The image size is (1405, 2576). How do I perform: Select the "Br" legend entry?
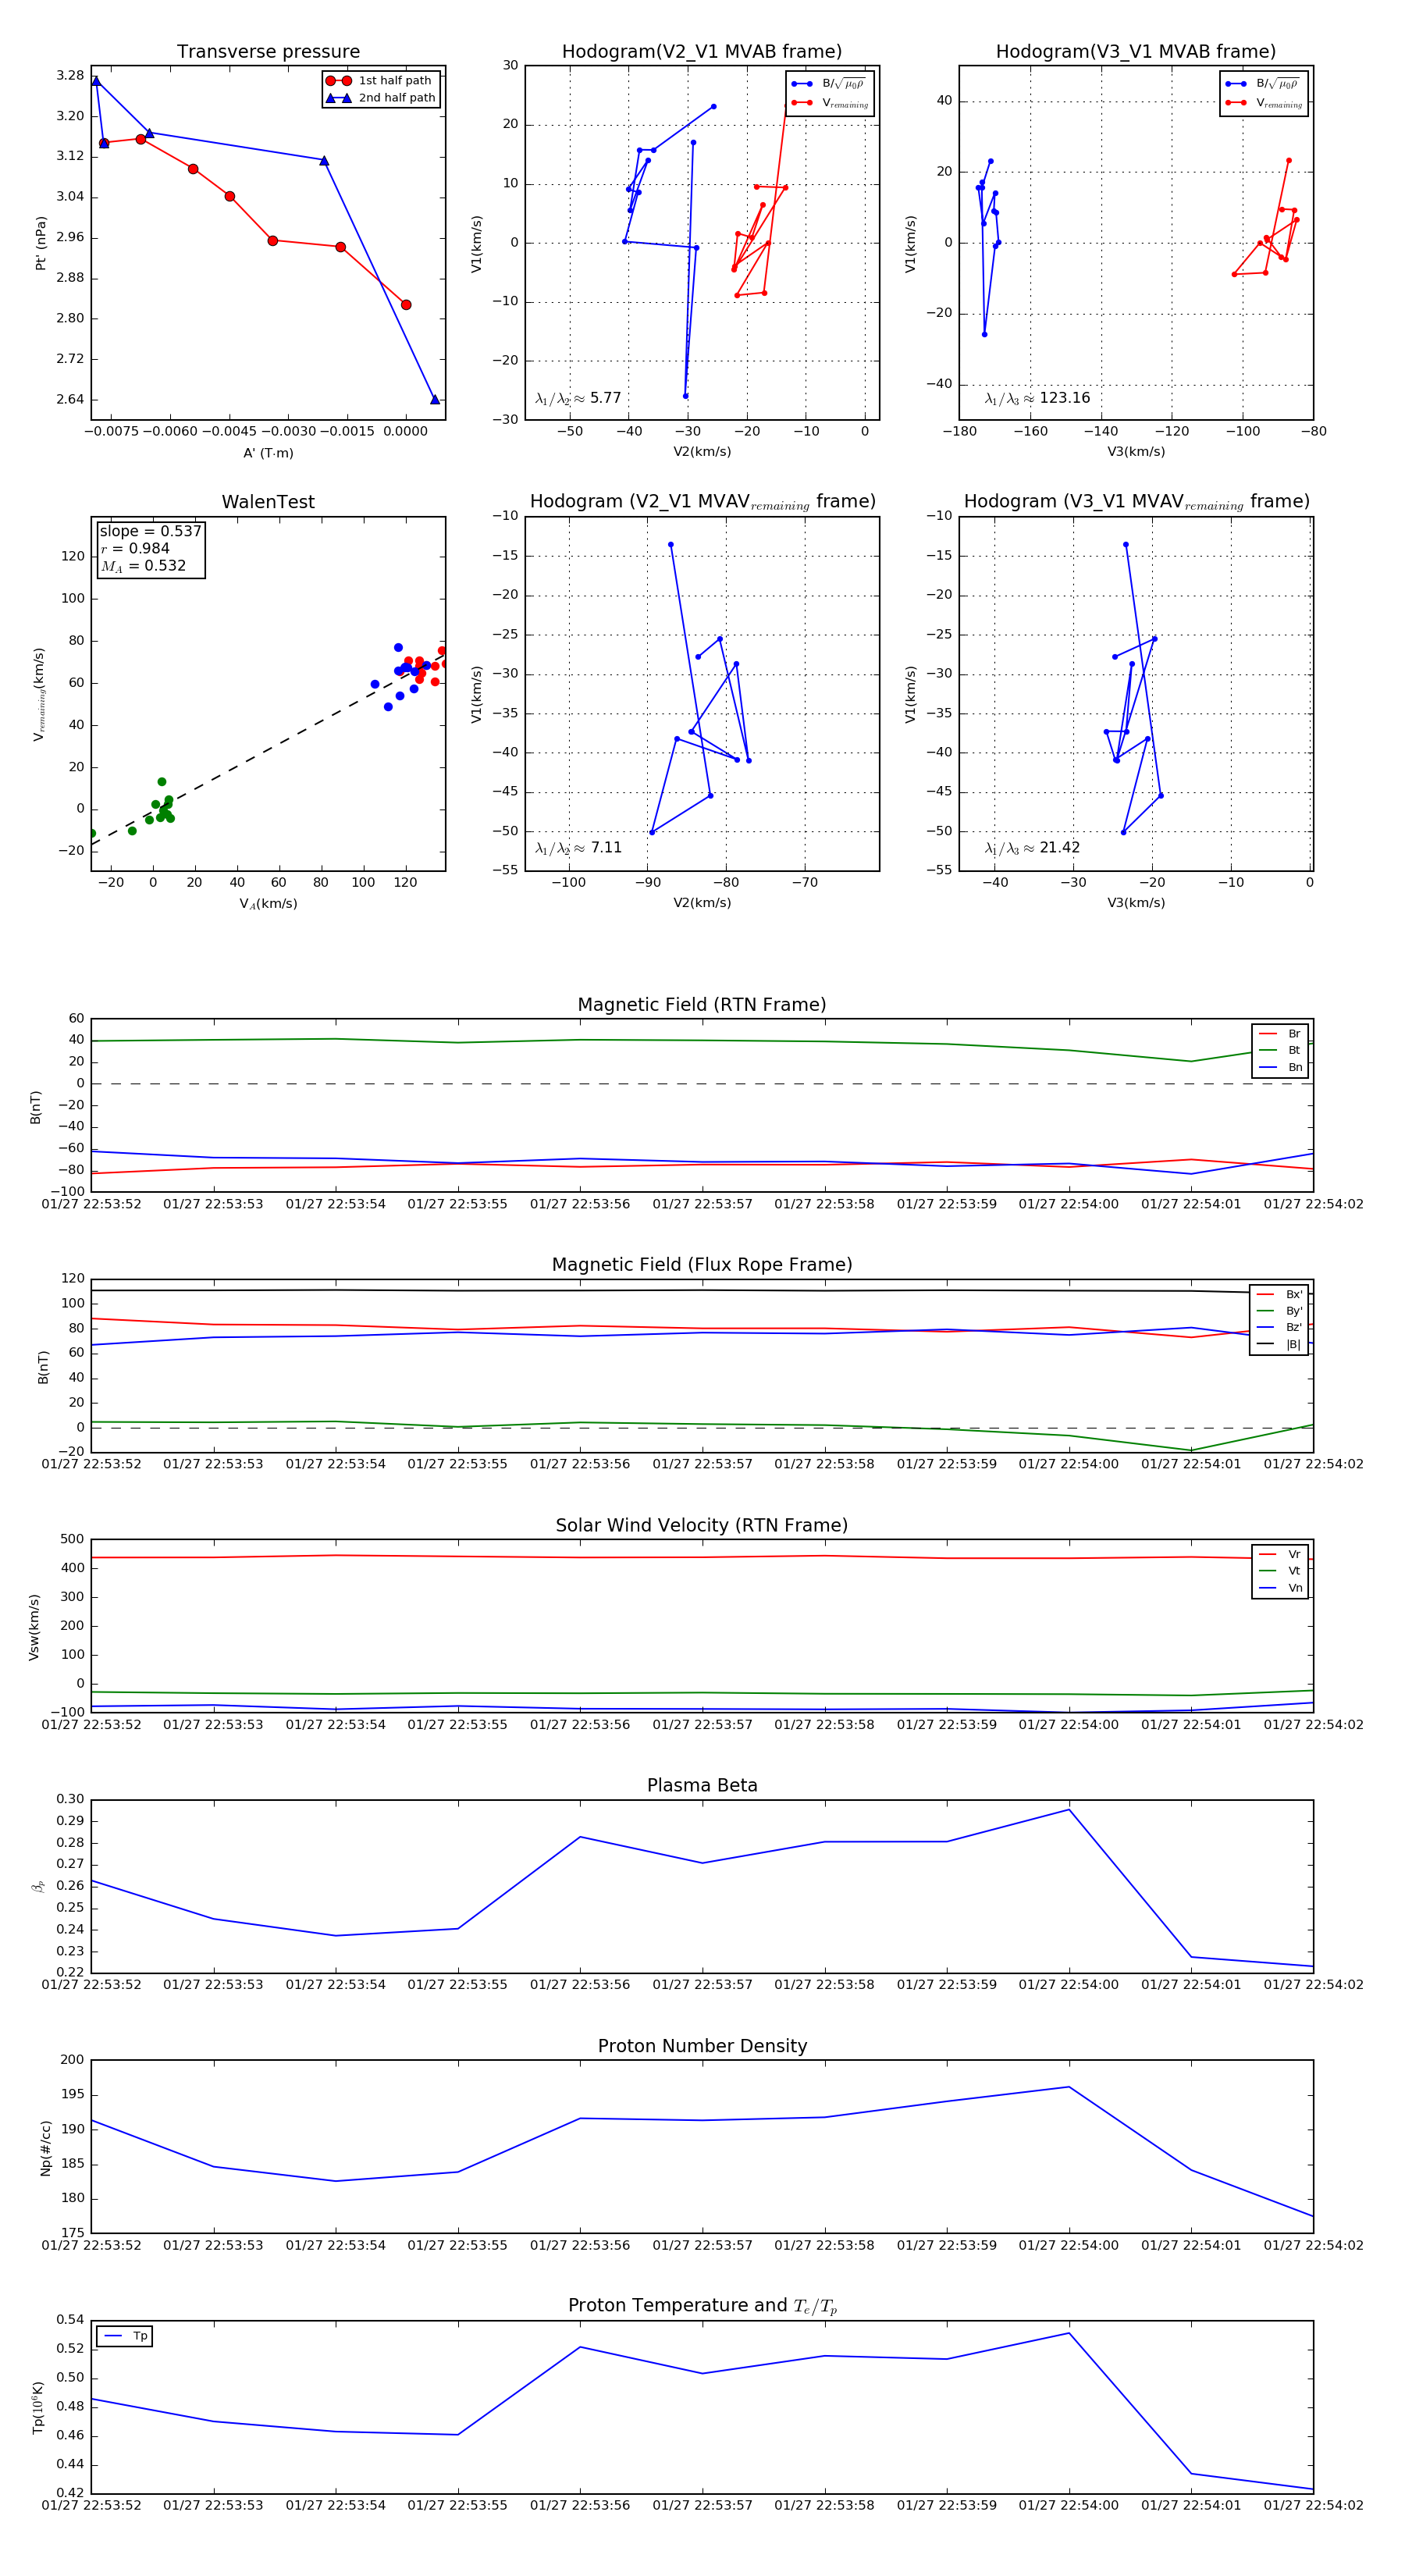(1281, 1034)
